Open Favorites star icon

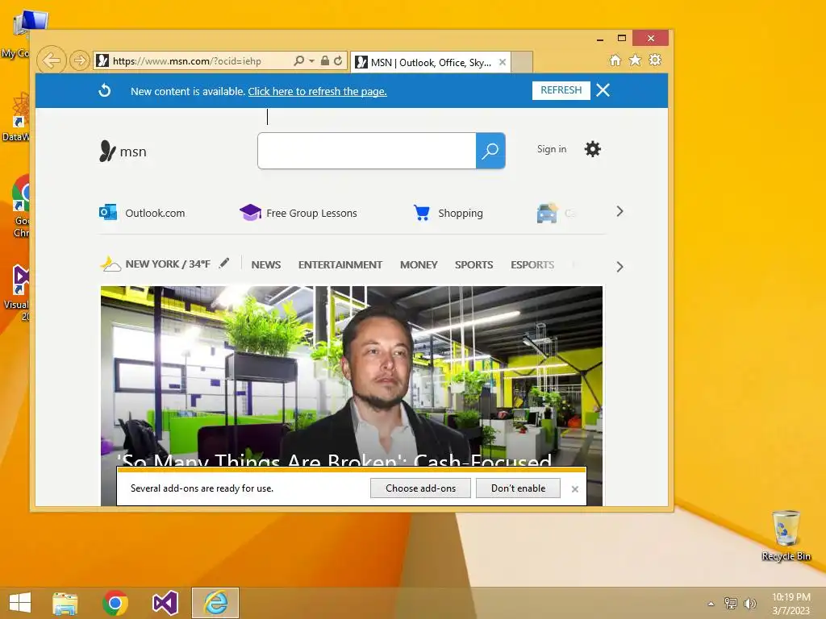click(x=636, y=60)
